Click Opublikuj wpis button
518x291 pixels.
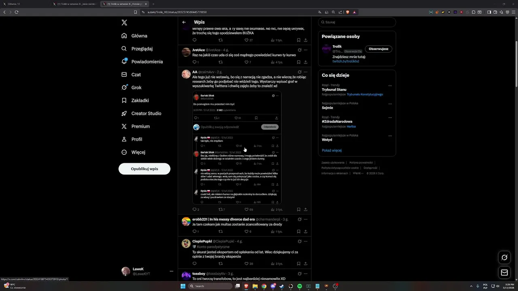coord(144,169)
